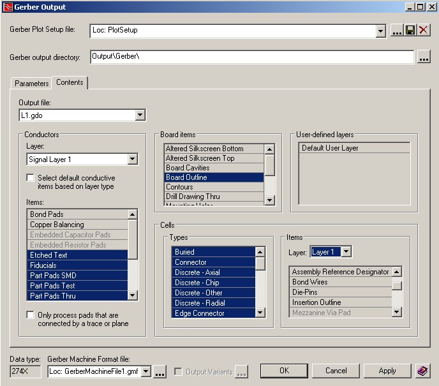The height and width of the screenshot is (386, 439).
Task: Select Die-Pins cell item
Action: click(341, 292)
